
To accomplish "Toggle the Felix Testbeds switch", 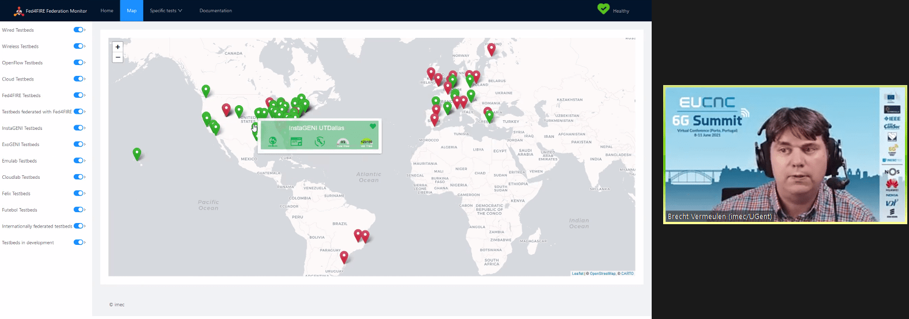I will (x=78, y=194).
